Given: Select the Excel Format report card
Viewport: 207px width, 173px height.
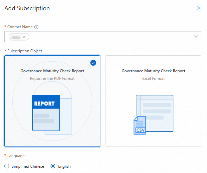Looking at the screenshot, I should click(153, 101).
